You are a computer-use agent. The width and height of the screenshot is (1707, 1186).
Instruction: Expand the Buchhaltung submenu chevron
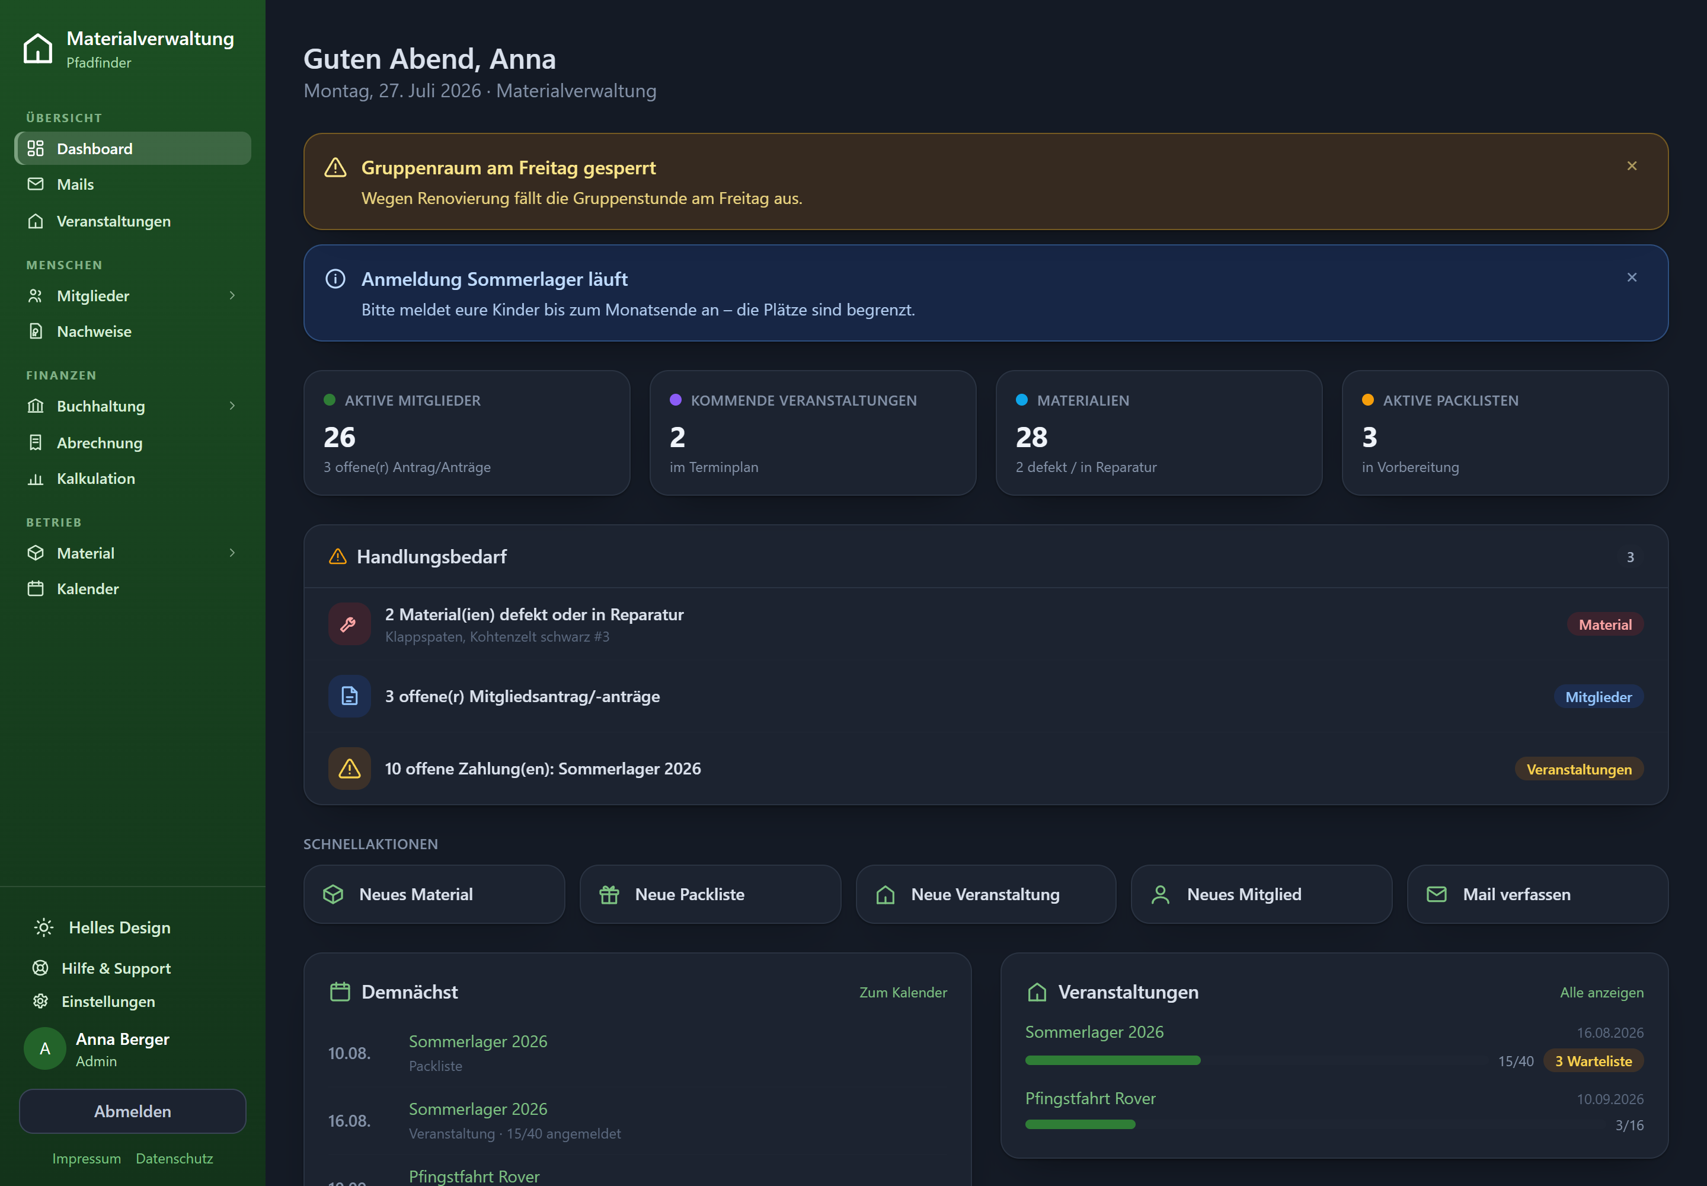click(x=232, y=406)
